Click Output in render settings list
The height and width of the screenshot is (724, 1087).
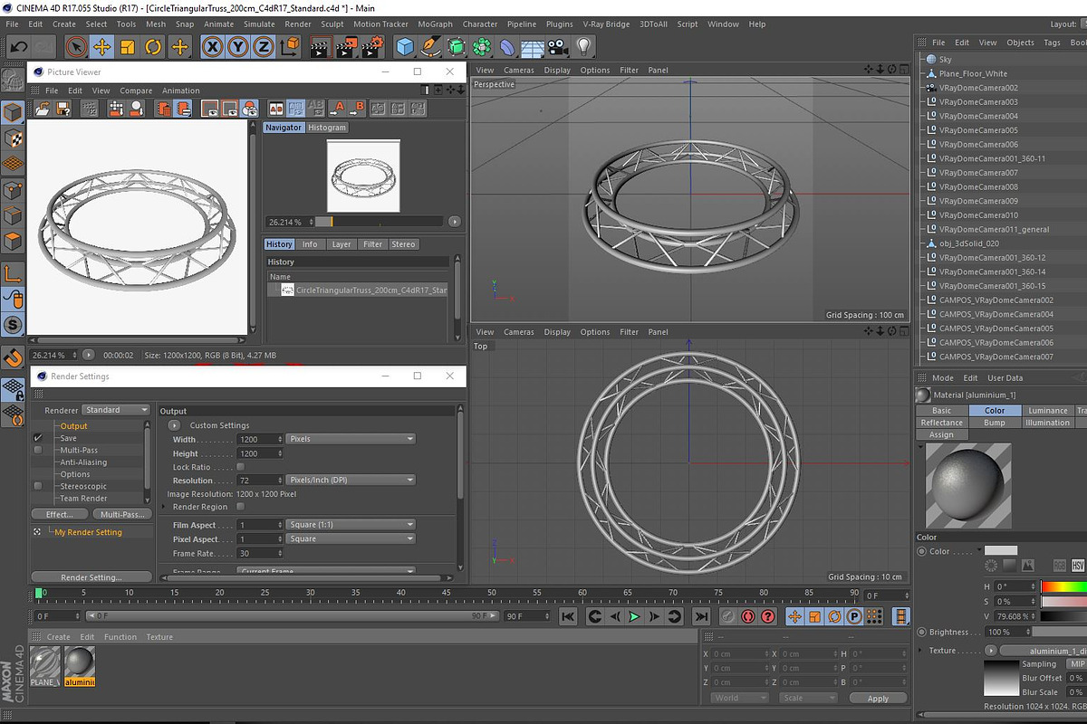click(x=74, y=426)
